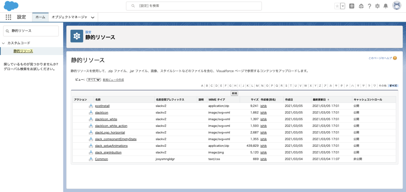406x192 pixels.
Task: Expand the オブジェクトマネージャ tab dropdown chevron
Action: (93, 17)
